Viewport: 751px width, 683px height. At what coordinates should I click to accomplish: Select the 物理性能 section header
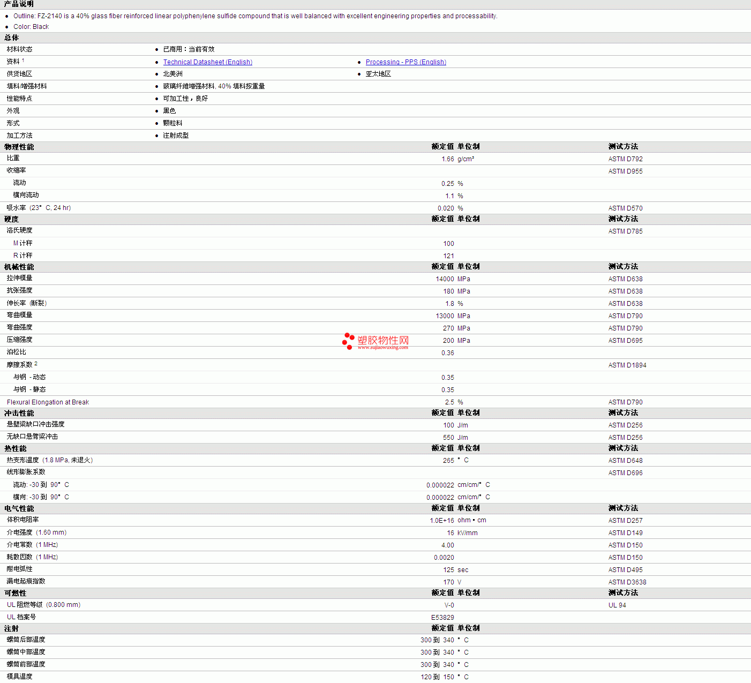click(19, 147)
